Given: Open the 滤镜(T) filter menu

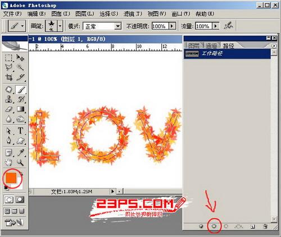Looking at the screenshot, I should coord(133,14).
